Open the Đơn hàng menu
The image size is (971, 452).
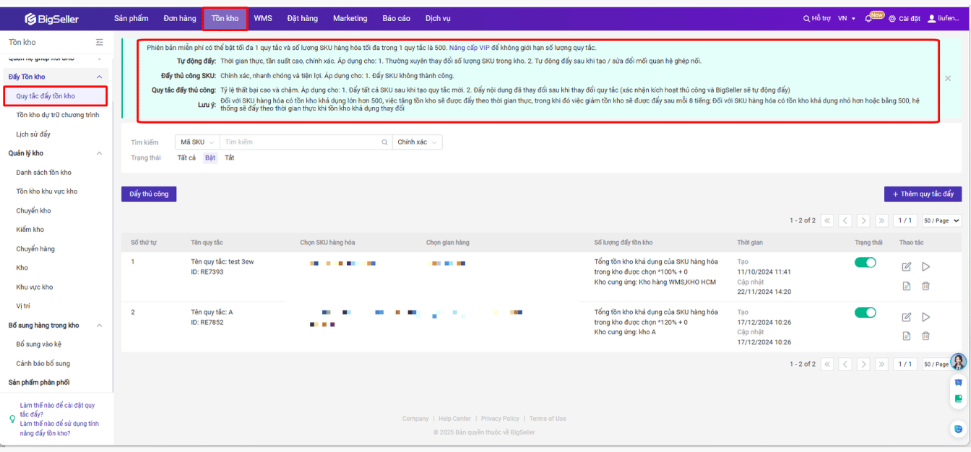click(180, 18)
